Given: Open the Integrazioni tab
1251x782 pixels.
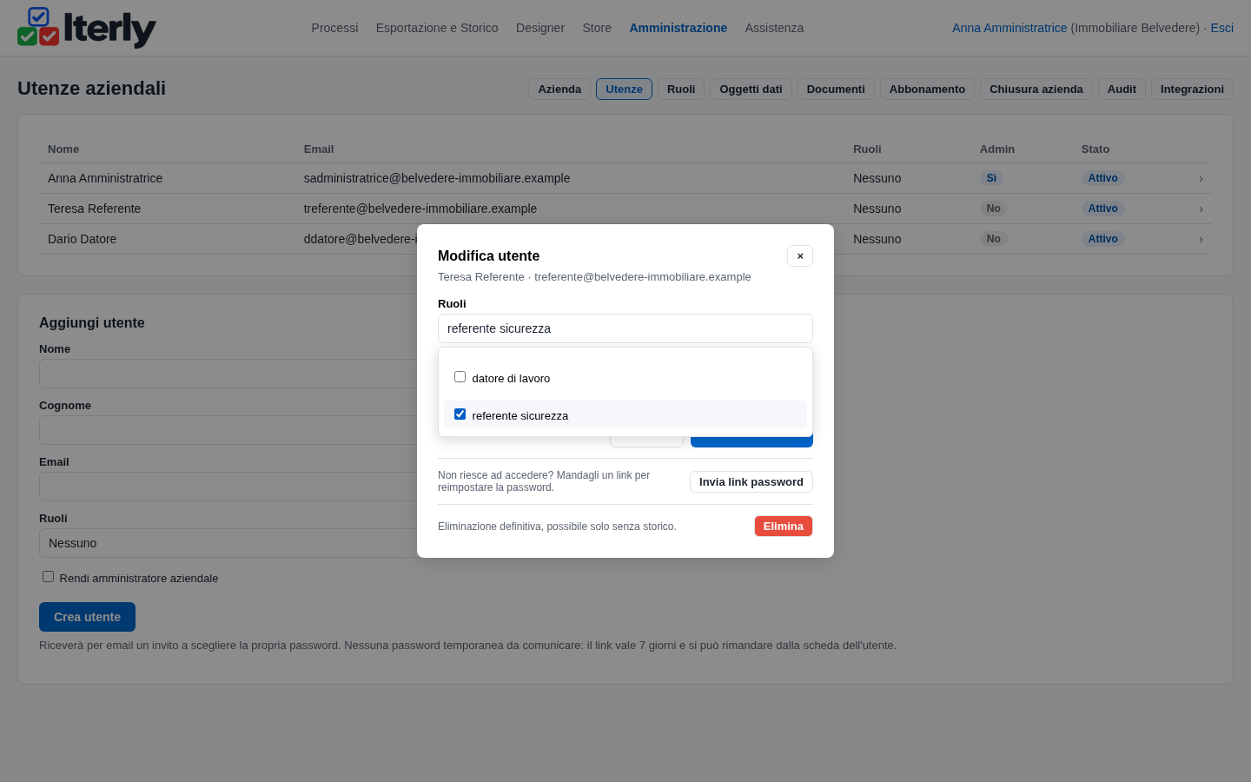Looking at the screenshot, I should click(1192, 89).
